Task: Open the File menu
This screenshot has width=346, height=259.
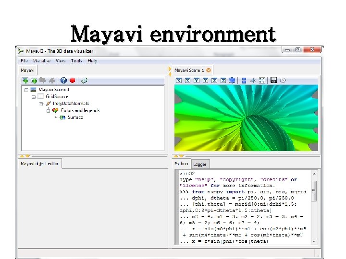Action: point(24,61)
